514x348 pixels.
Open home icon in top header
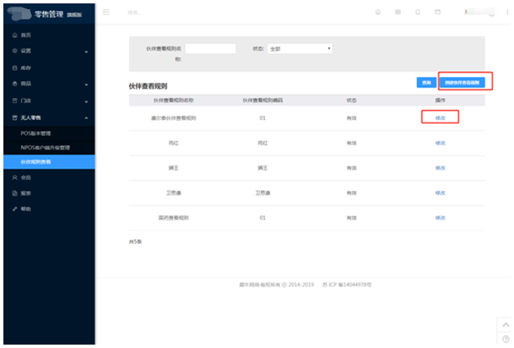coord(378,12)
